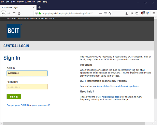The image size is (157, 125).
Task: Focus the BCIT ID input field
Action: [27, 73]
